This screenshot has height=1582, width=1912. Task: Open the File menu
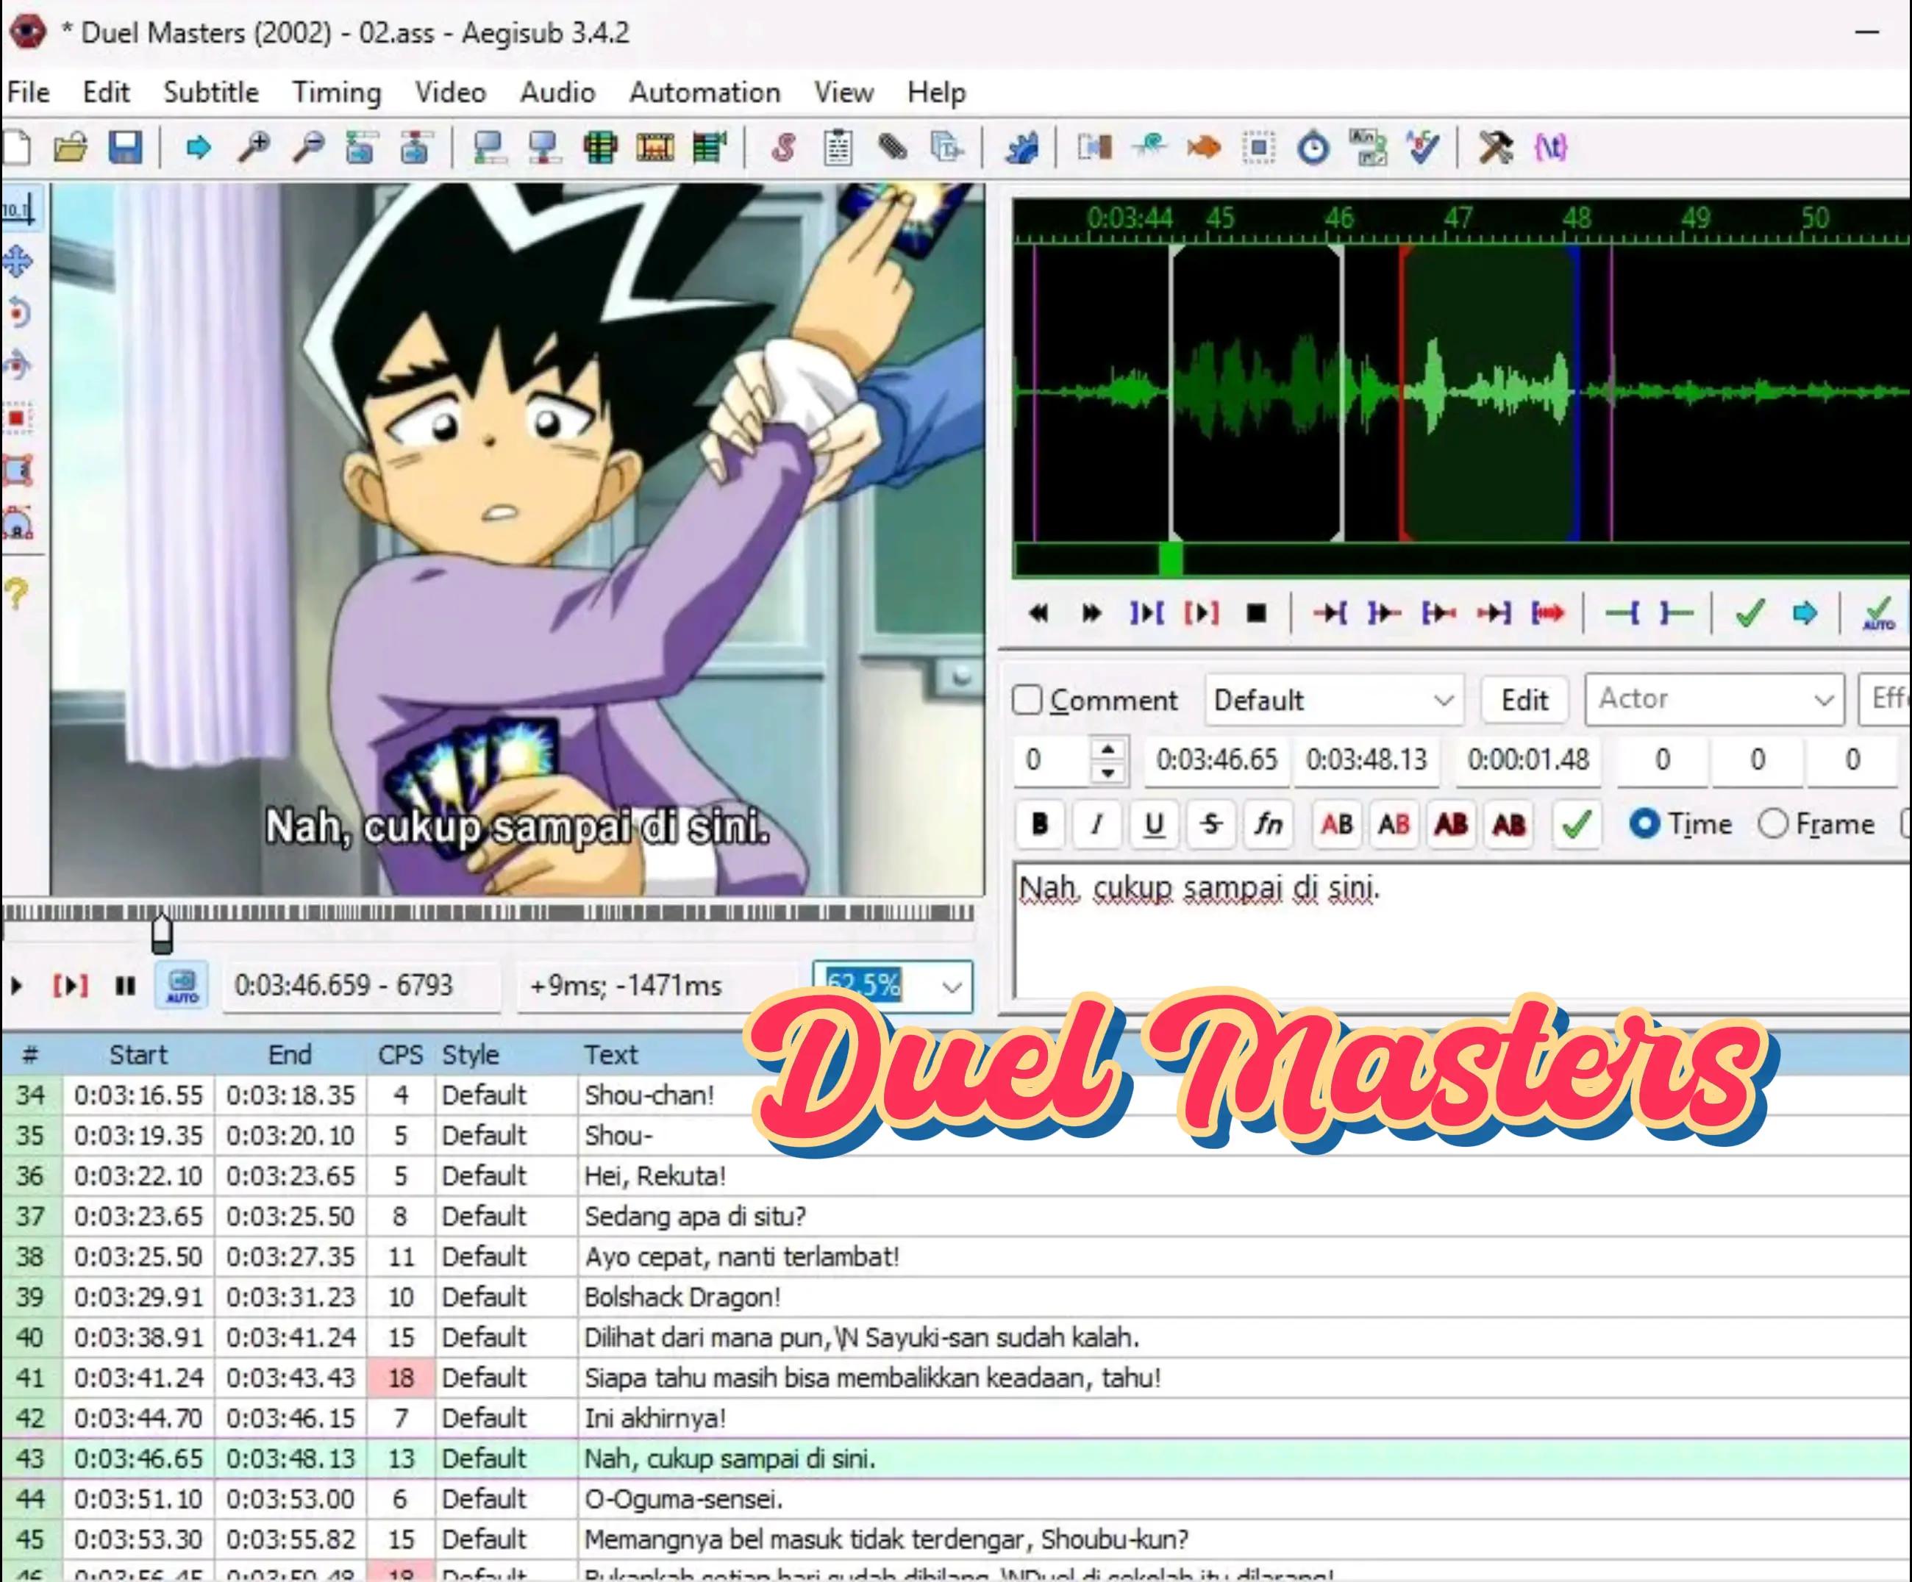pyautogui.click(x=28, y=93)
